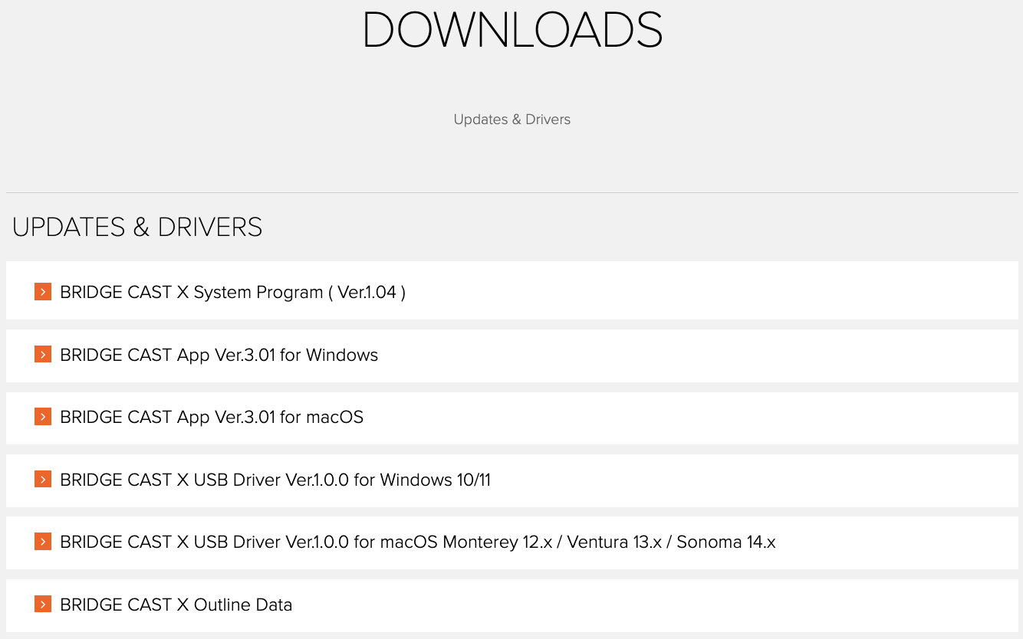
Task: Click blank right area of the App for Windows row
Action: [x=767, y=356]
